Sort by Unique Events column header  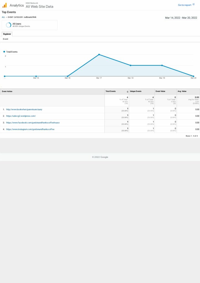[136, 91]
